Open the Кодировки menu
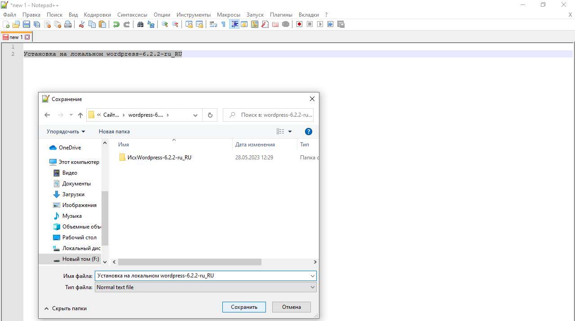This screenshot has height=321, width=575. click(97, 14)
